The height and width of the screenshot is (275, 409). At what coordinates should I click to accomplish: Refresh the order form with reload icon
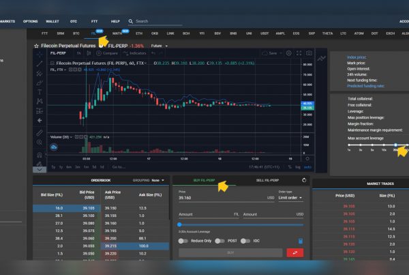(304, 180)
